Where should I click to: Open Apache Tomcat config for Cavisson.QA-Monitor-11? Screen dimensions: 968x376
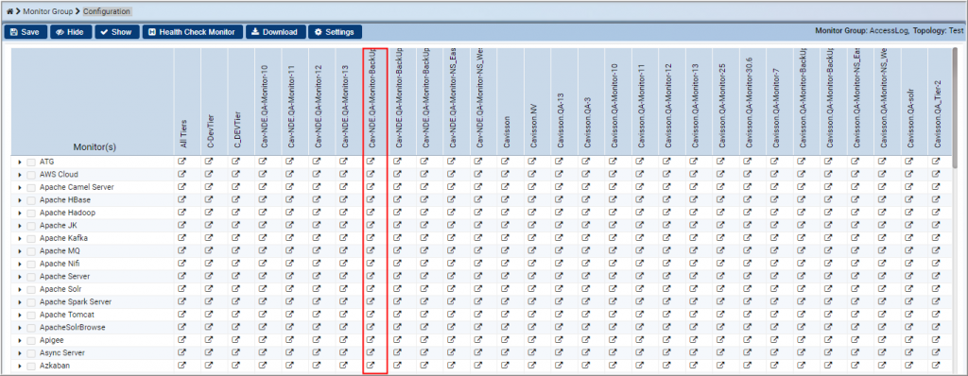[640, 315]
